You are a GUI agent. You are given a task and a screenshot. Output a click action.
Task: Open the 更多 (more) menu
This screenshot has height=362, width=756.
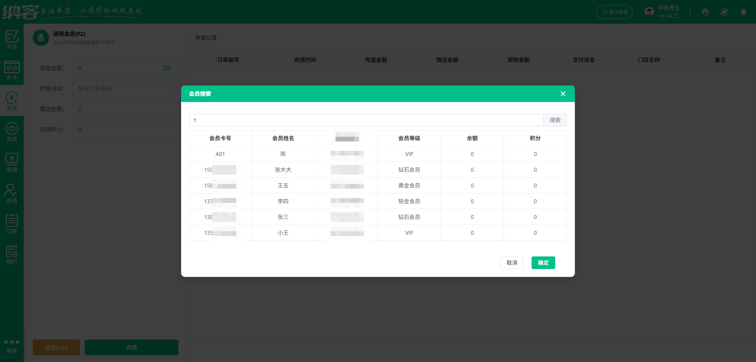pyautogui.click(x=11, y=346)
